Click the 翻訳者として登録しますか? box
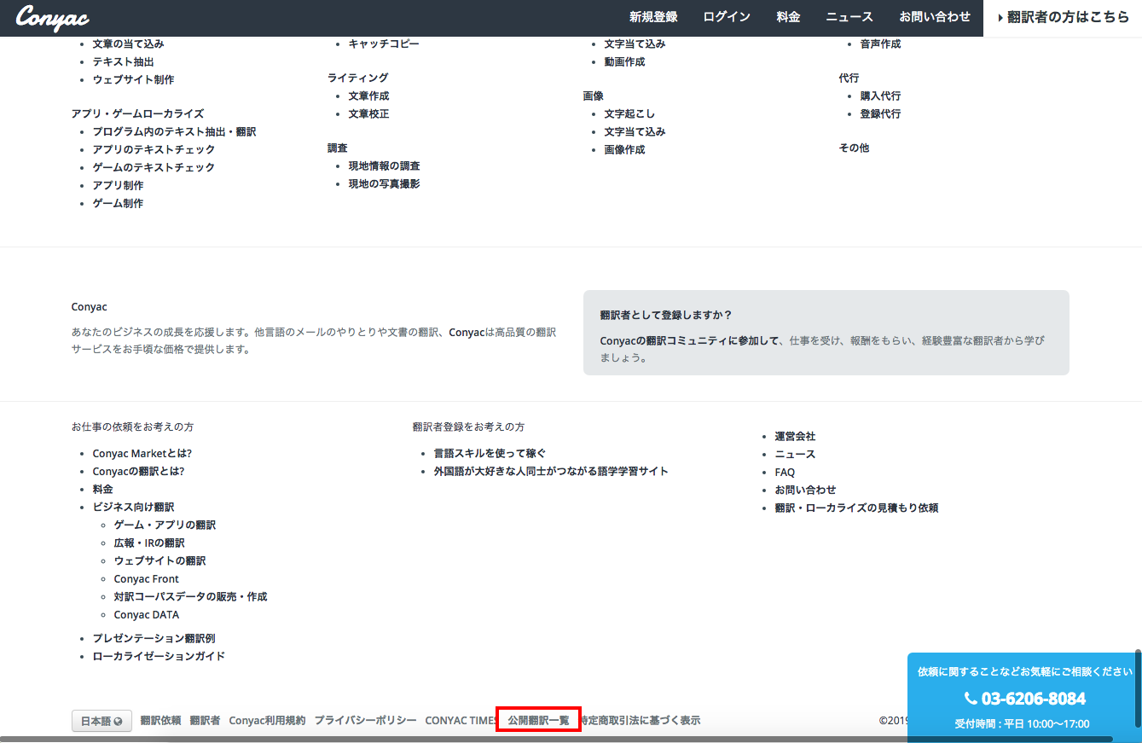This screenshot has height=743, width=1142. (826, 333)
